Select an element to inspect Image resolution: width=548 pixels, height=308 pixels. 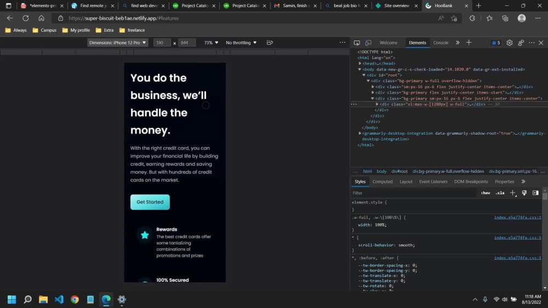[357, 43]
